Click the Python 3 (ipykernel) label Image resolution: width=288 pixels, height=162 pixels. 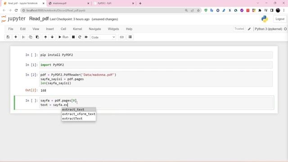268,29
